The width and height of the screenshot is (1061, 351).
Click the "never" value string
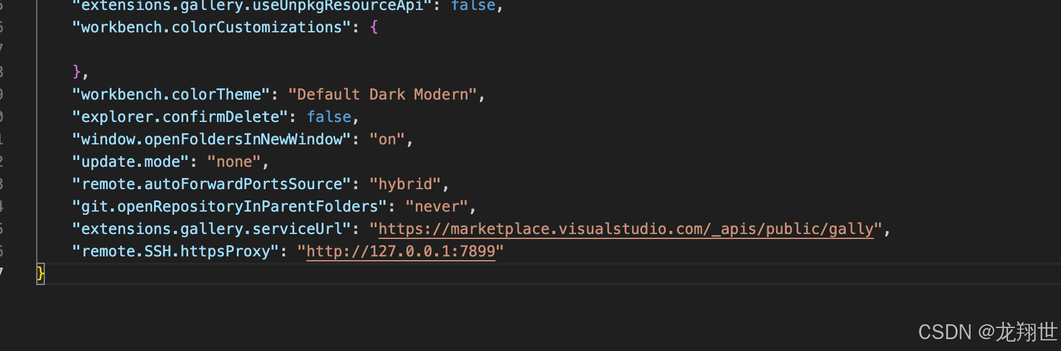coord(436,207)
